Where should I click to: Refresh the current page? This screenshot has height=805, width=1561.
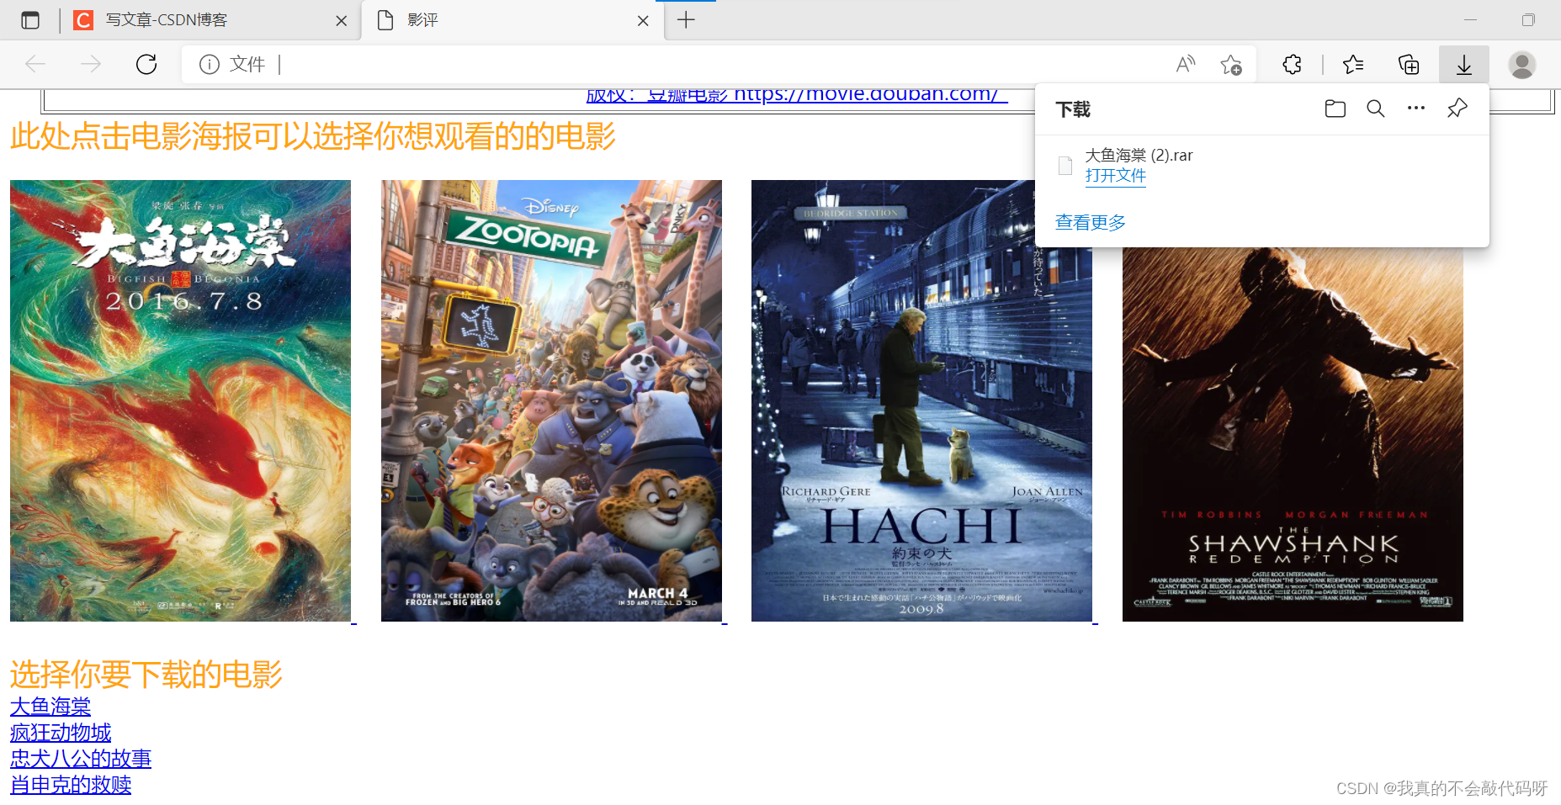click(146, 64)
